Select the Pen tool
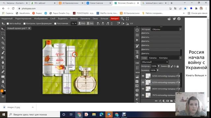The image size is (211, 118). point(3,72)
